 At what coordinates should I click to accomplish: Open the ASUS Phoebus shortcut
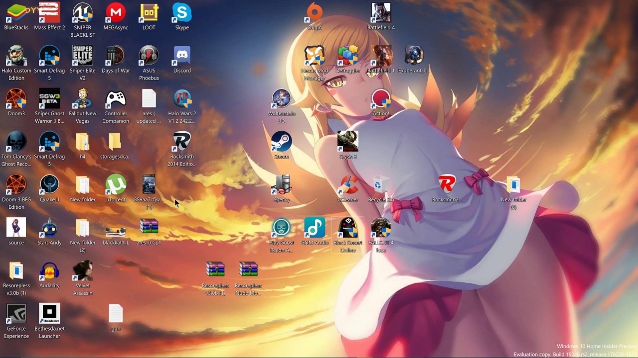(149, 56)
